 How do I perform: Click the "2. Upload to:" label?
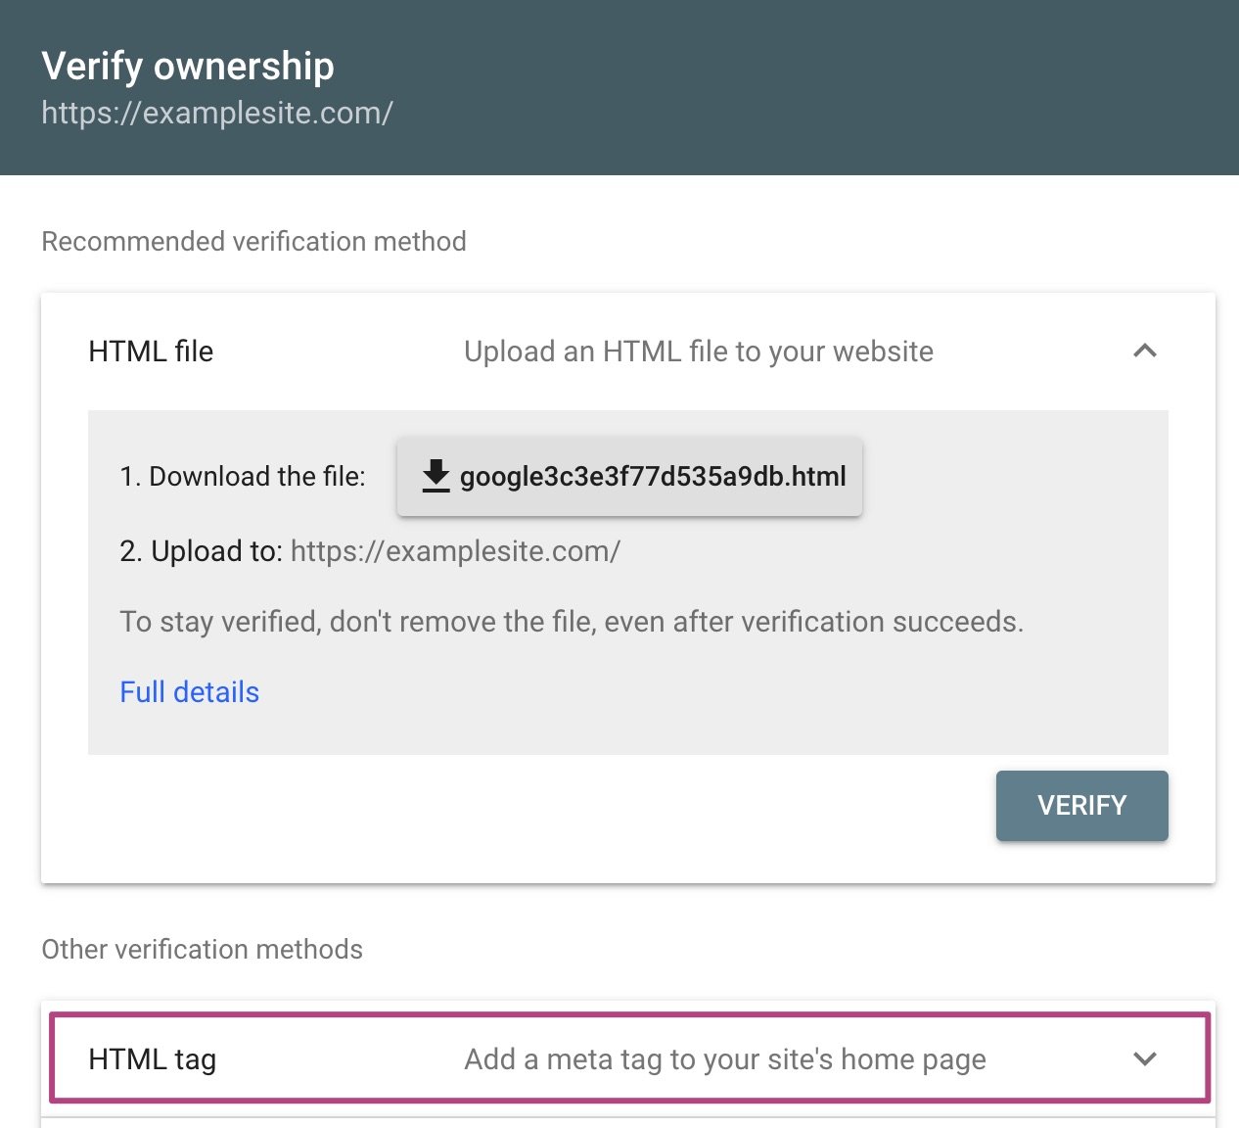(x=201, y=551)
